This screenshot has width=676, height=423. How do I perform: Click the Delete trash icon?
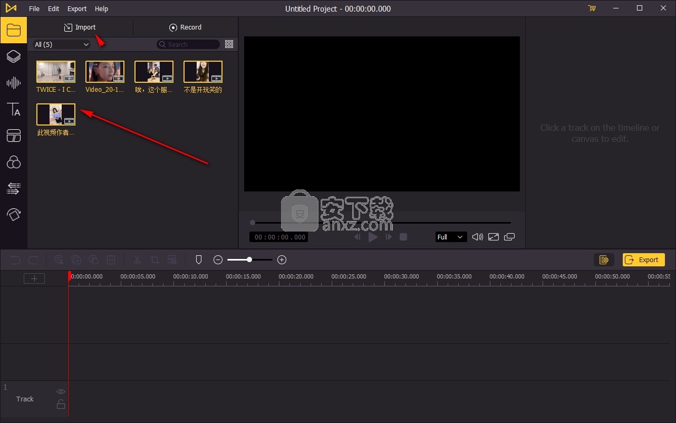click(x=111, y=259)
